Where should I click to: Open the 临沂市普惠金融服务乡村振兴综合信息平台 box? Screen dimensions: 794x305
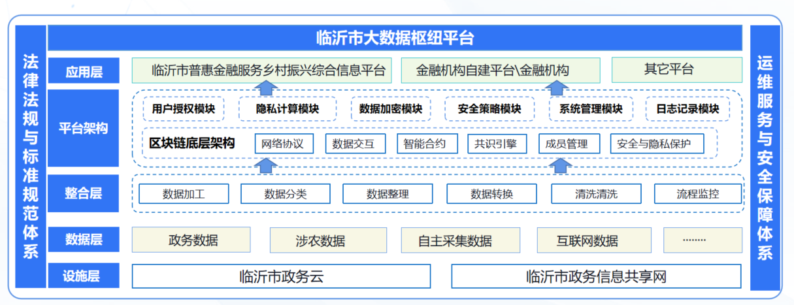[261, 71]
